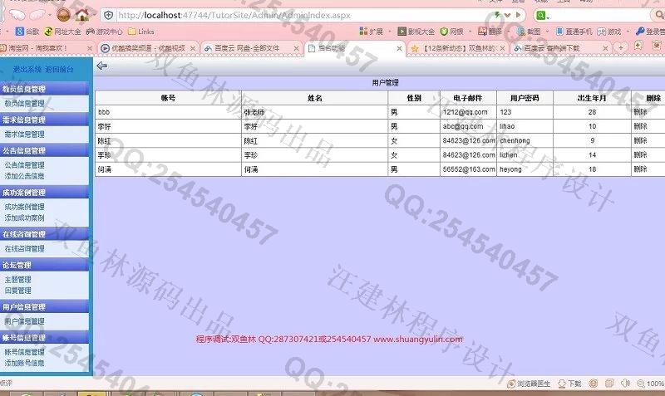Switch to the 百度云 网盘-全部文件 tab

[251, 48]
